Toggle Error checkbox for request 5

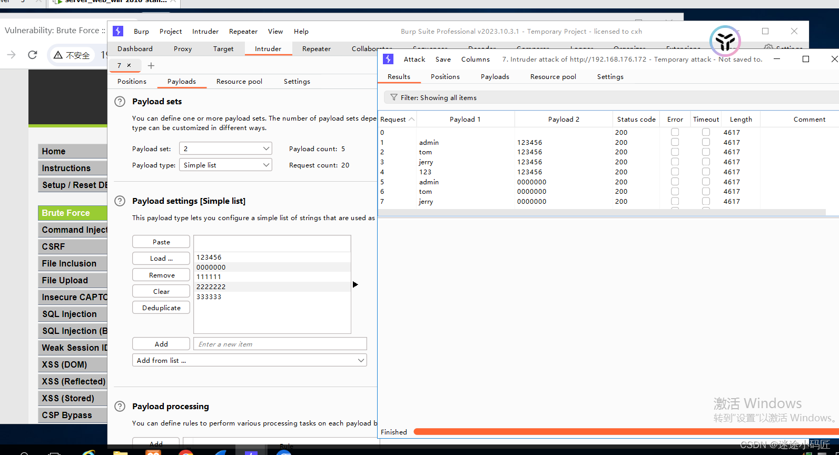(x=675, y=182)
